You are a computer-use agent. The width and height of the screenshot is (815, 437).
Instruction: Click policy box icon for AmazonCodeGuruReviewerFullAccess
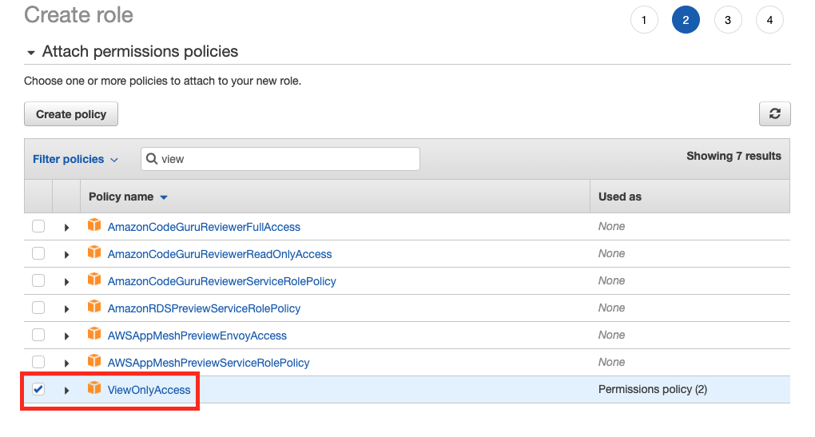point(94,225)
